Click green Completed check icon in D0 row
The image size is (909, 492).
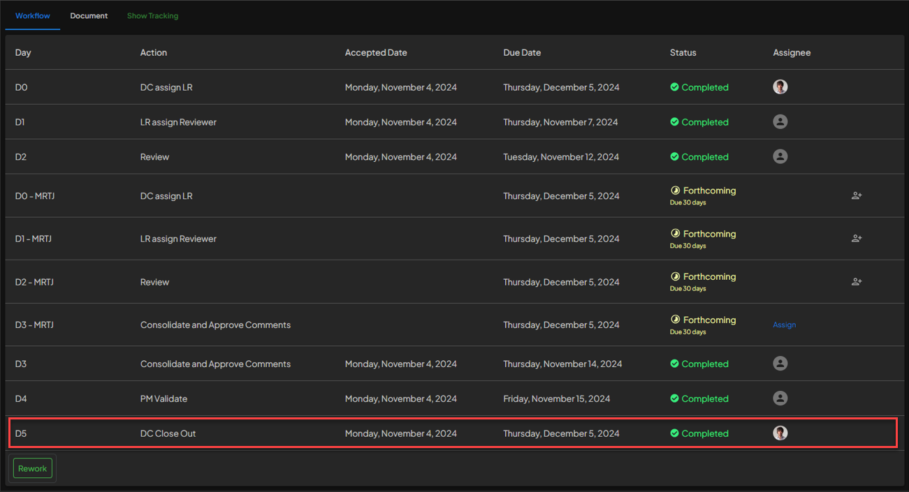(674, 87)
